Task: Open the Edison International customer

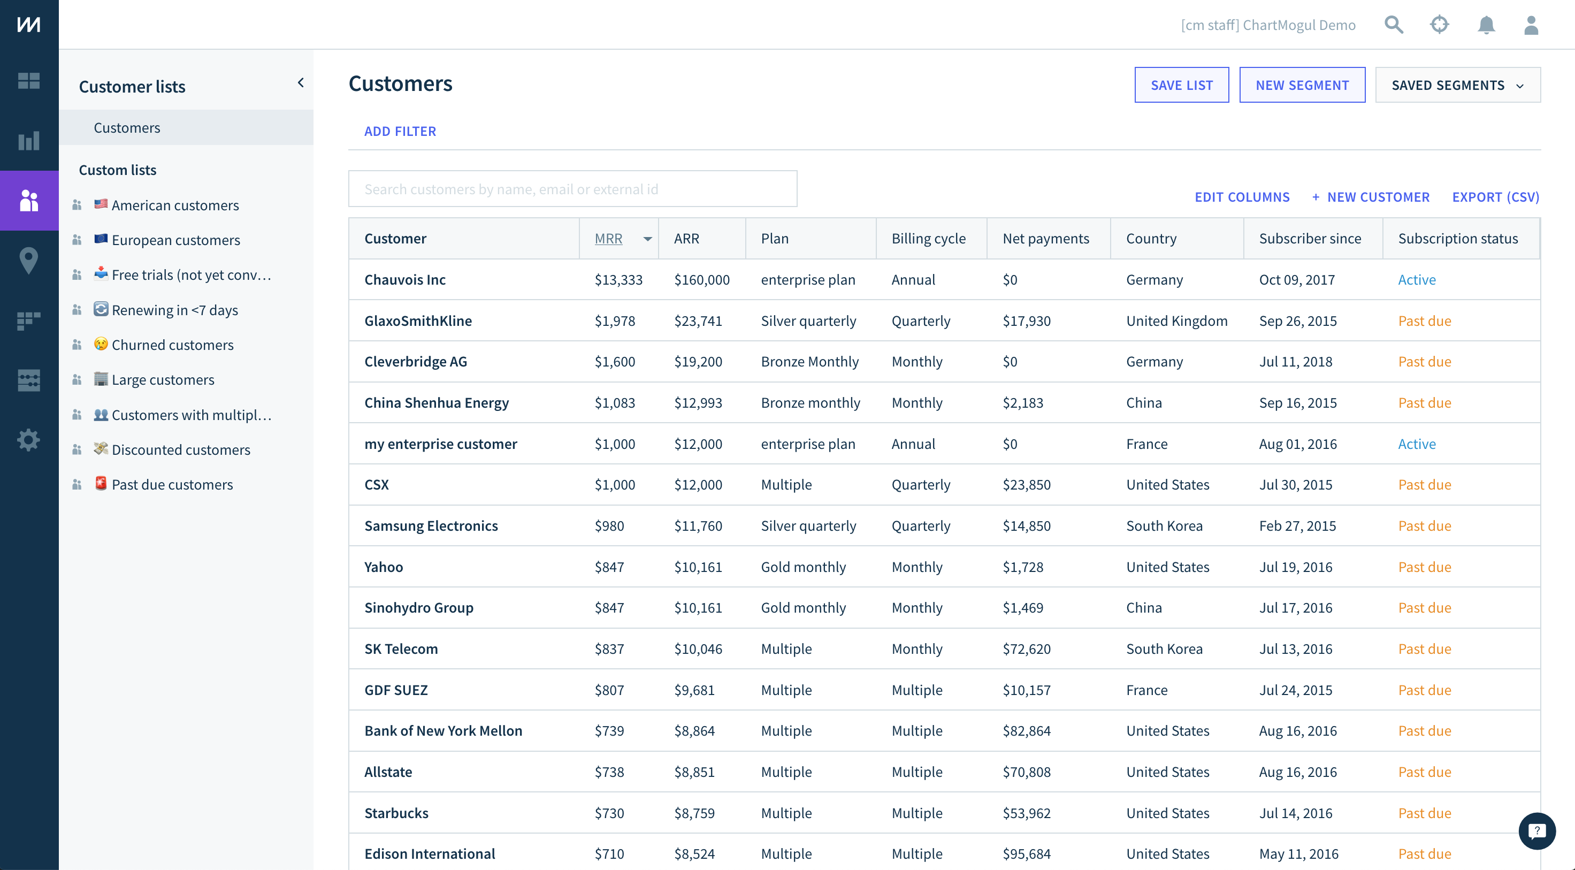Action: point(429,853)
